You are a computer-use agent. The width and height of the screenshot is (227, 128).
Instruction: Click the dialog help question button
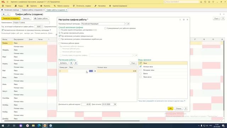click(186, 108)
